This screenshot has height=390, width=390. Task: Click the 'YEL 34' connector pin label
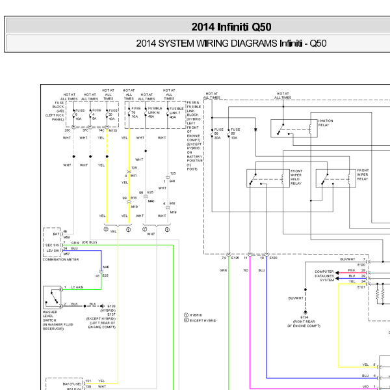357,281
